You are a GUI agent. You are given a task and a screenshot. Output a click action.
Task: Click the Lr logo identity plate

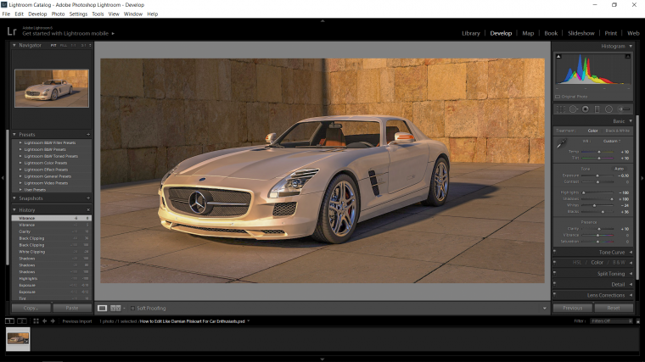(x=12, y=31)
